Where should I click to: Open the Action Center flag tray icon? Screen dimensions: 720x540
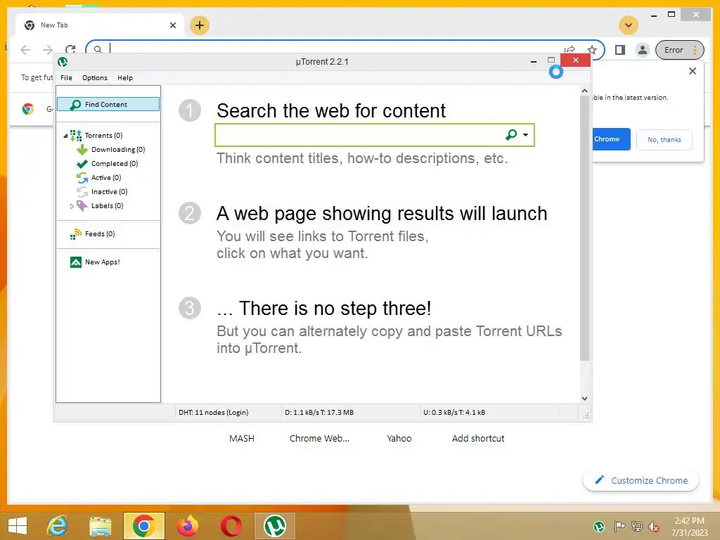click(x=619, y=526)
